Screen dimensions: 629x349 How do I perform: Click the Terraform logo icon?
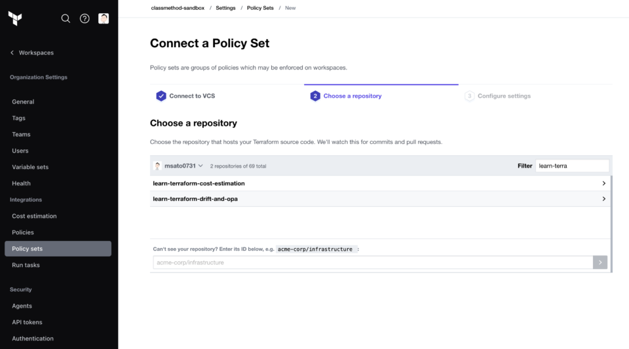[x=15, y=18]
